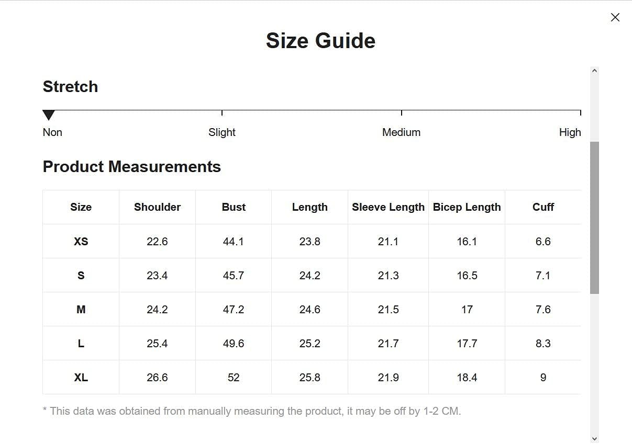Screen dimensions: 632x444
Task: Select the XS size row label
Action: pos(81,242)
